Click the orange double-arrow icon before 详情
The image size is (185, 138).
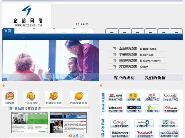70,136
